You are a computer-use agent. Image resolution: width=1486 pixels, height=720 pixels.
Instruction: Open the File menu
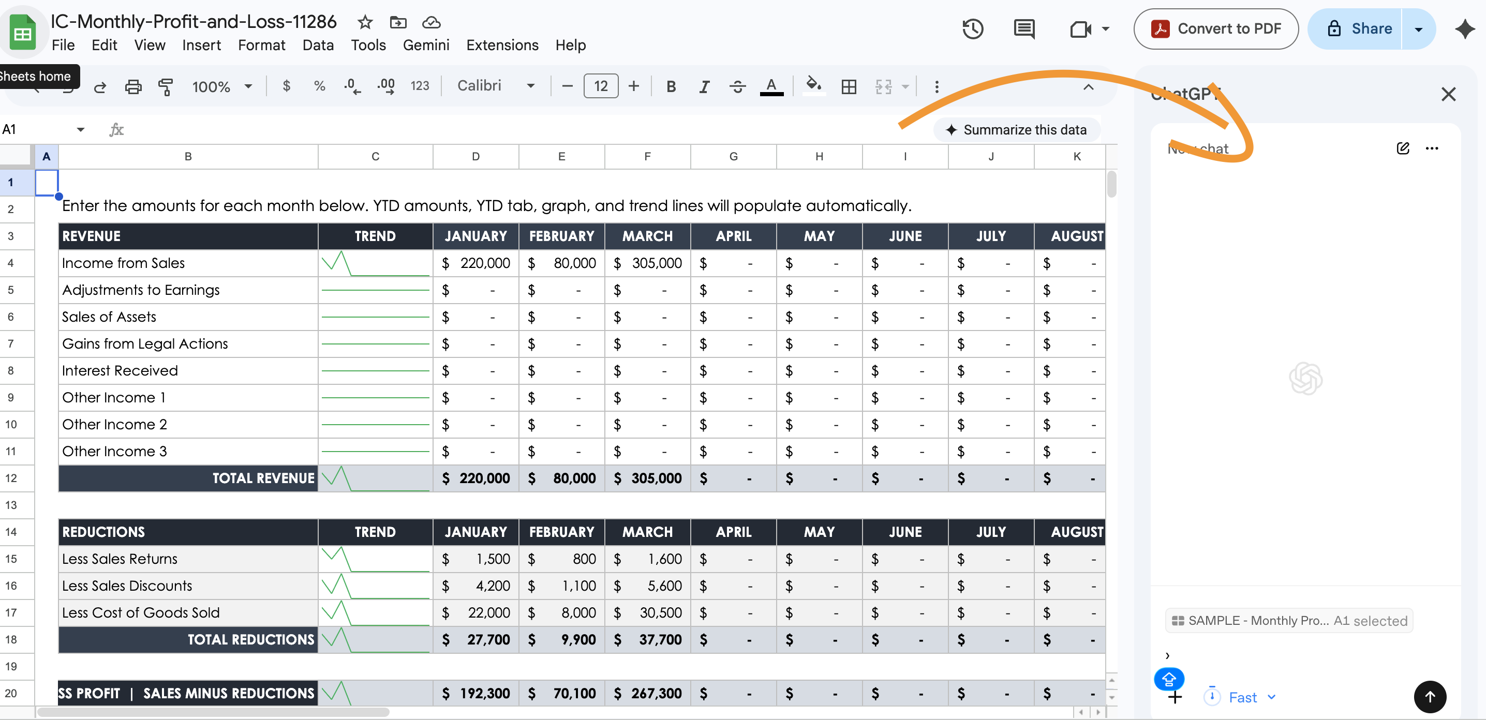pos(63,45)
